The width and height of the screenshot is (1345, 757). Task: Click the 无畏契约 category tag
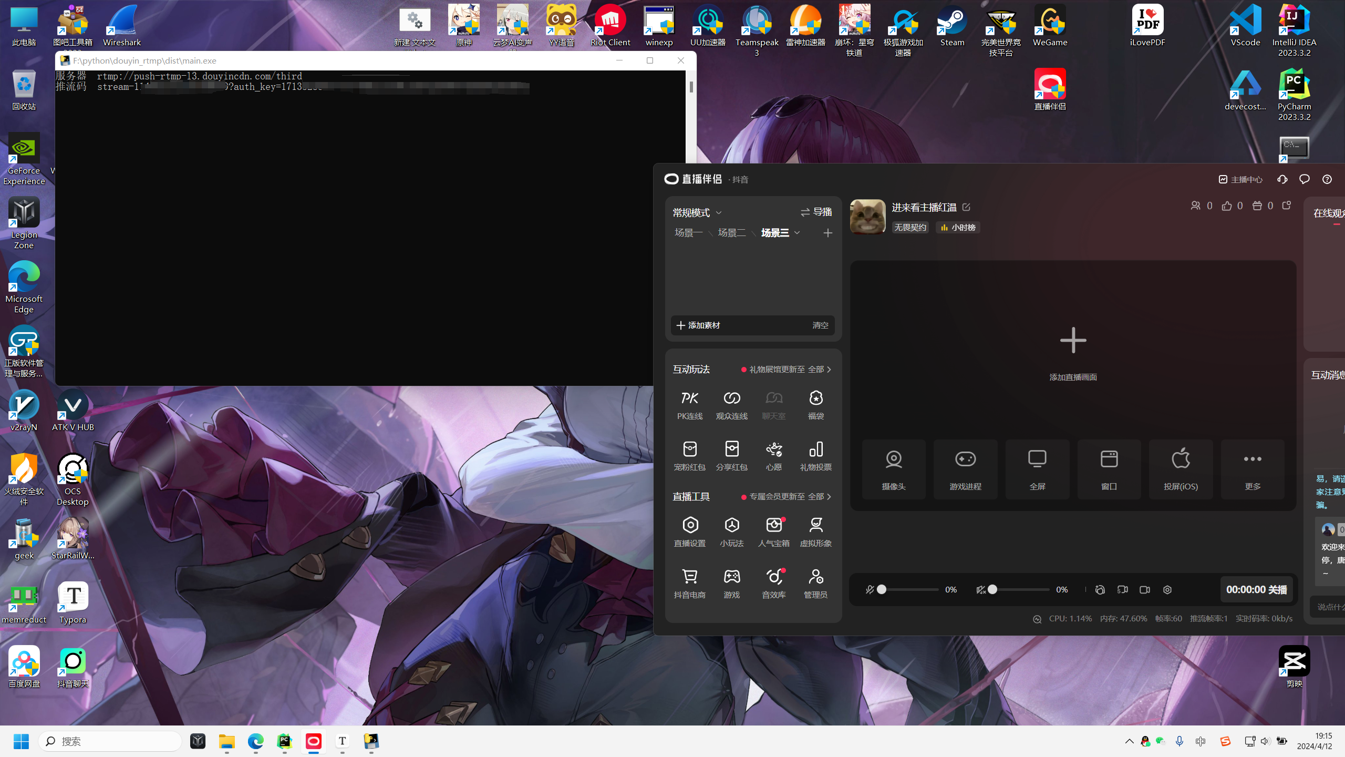point(910,227)
